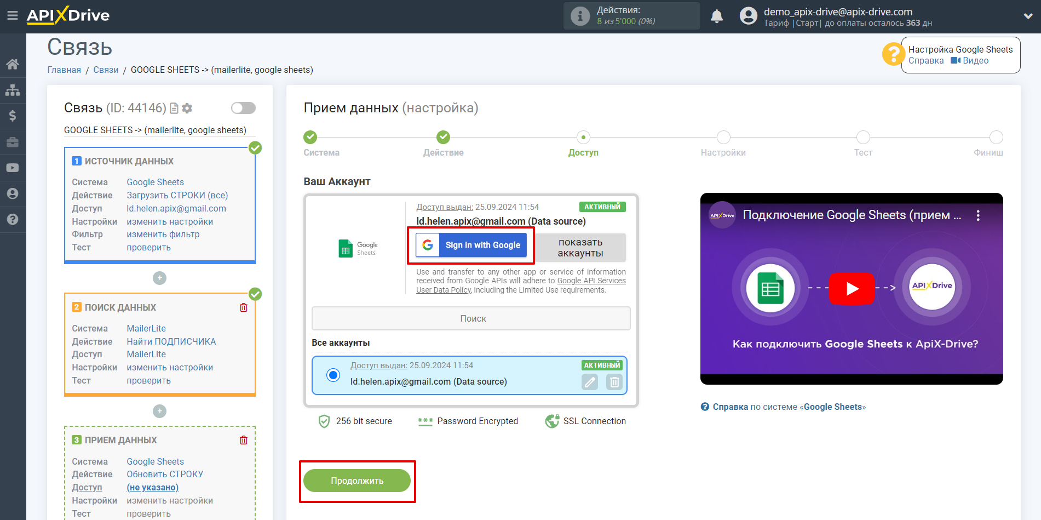Image resolution: width=1041 pixels, height=520 pixels.
Task: Delete the ПРИЕМ ДАННЫХ block
Action: click(244, 440)
